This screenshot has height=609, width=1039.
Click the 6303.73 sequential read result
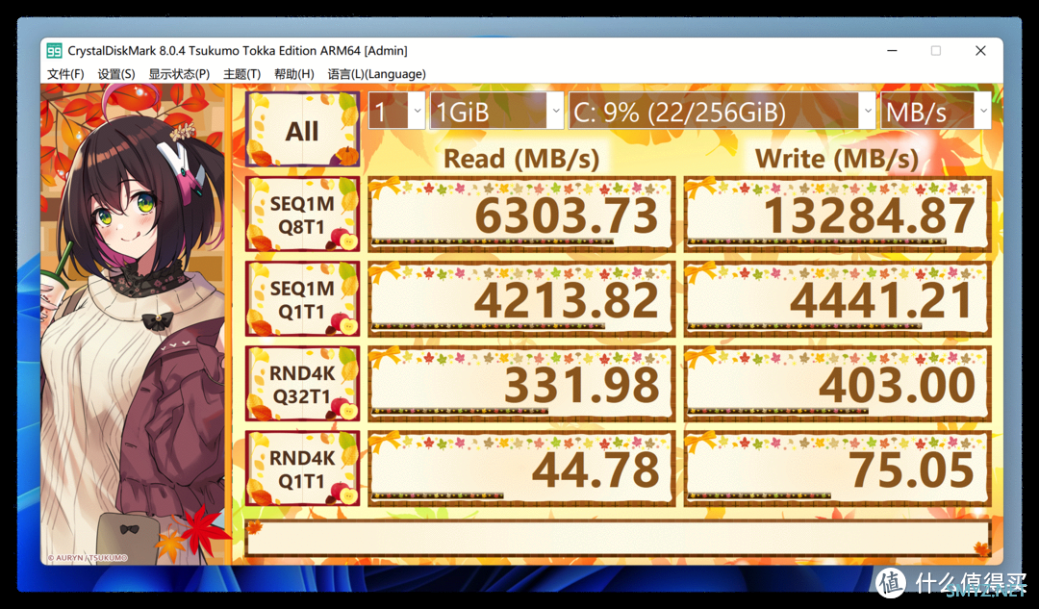[x=521, y=215]
